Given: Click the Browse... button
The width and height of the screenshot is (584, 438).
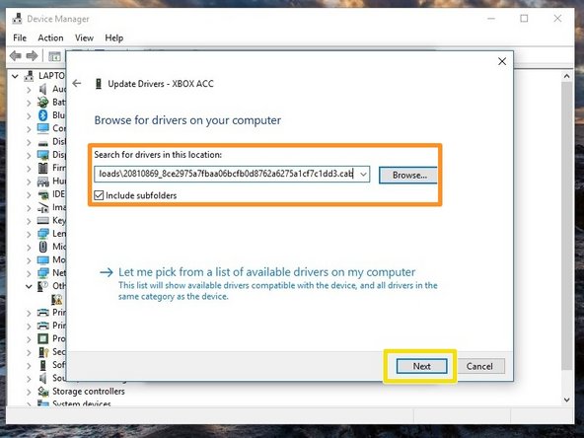Looking at the screenshot, I should tap(408, 175).
